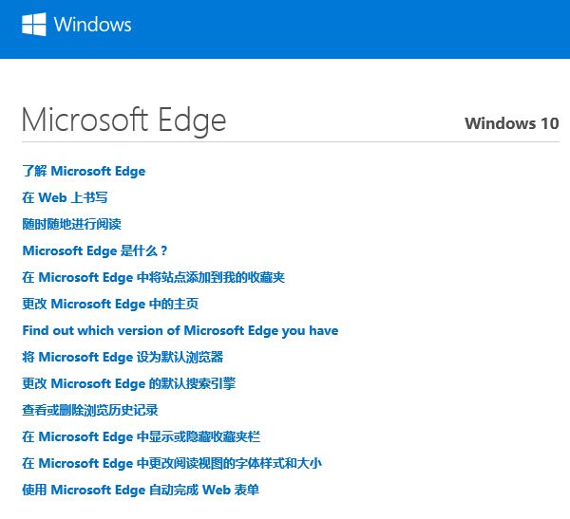Viewport: 570px width, 519px height.
Task: Open Find out which version link
Action: (180, 330)
